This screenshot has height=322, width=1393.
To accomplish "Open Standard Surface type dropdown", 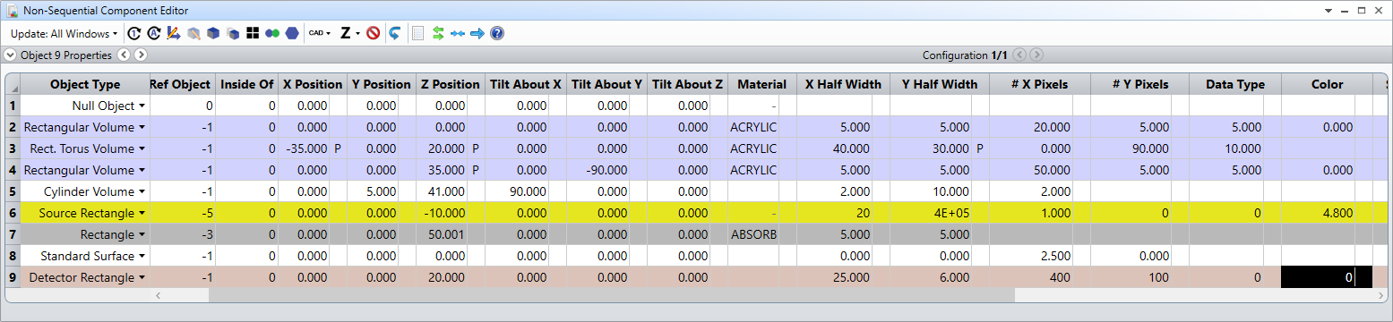I will [x=142, y=256].
